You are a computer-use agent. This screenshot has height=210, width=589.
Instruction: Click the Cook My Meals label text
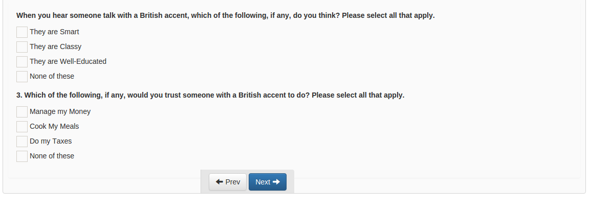(54, 127)
